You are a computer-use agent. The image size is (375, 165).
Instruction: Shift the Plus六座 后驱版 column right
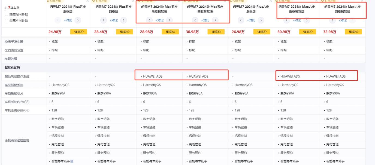click(x=261, y=20)
